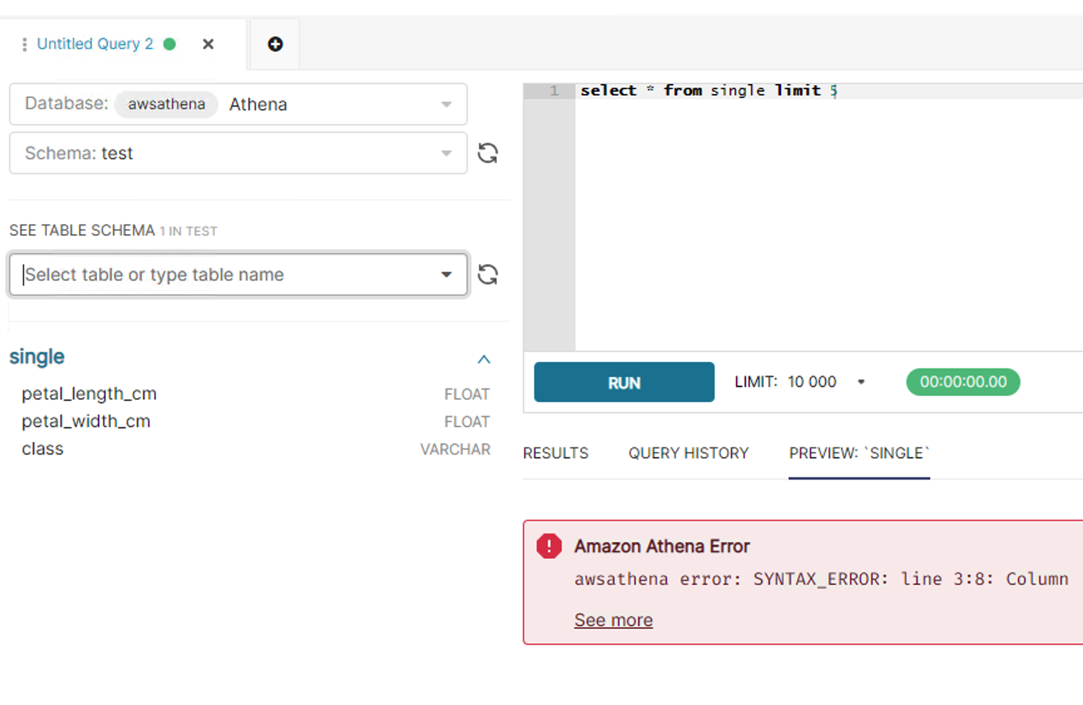Open the LIMIT 10 000 dropdown
1083x705 pixels.
(862, 381)
